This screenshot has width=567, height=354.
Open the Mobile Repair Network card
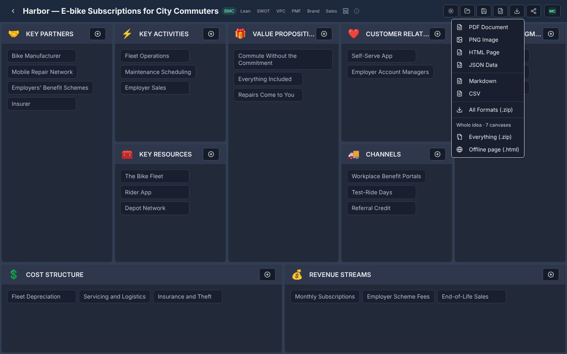(42, 72)
